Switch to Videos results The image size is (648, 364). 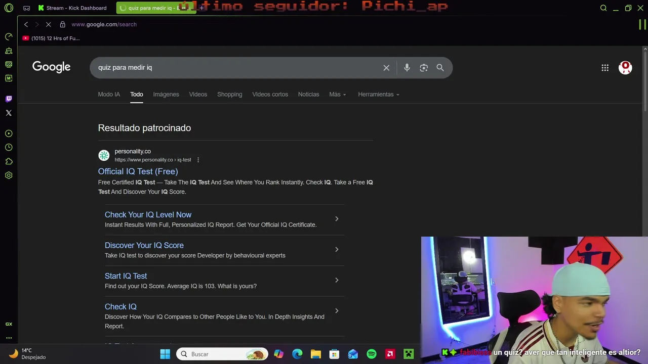pos(198,95)
